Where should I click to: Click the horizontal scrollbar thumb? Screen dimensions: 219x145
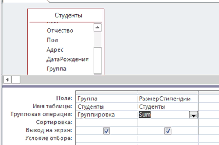16,80
